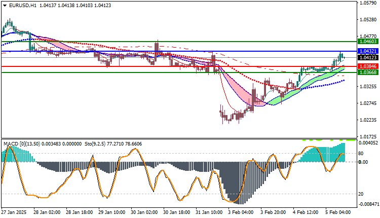Select the 30 Jan 02:00 time axis label
The height and width of the screenshot is (218, 380).
(144, 212)
